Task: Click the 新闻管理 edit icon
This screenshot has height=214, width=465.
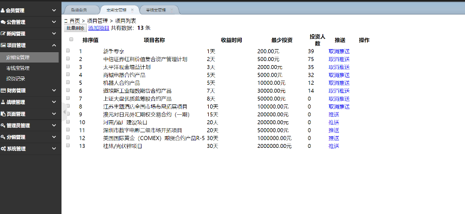Action: click(3, 34)
